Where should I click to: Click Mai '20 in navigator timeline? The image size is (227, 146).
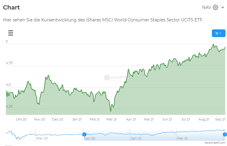(x=42, y=138)
